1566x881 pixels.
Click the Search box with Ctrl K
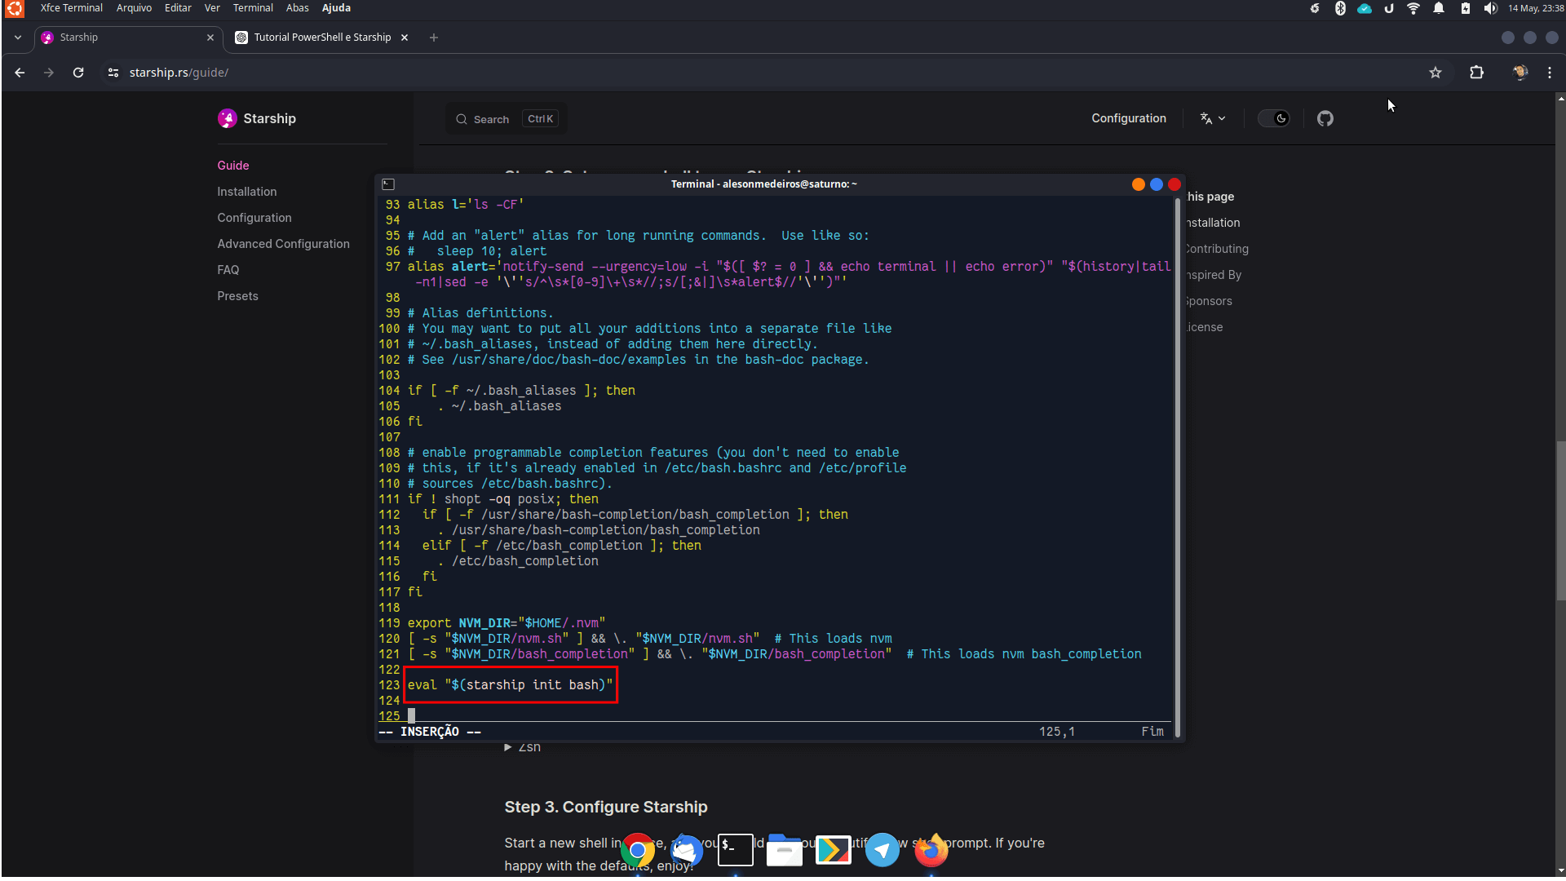pyautogui.click(x=506, y=119)
